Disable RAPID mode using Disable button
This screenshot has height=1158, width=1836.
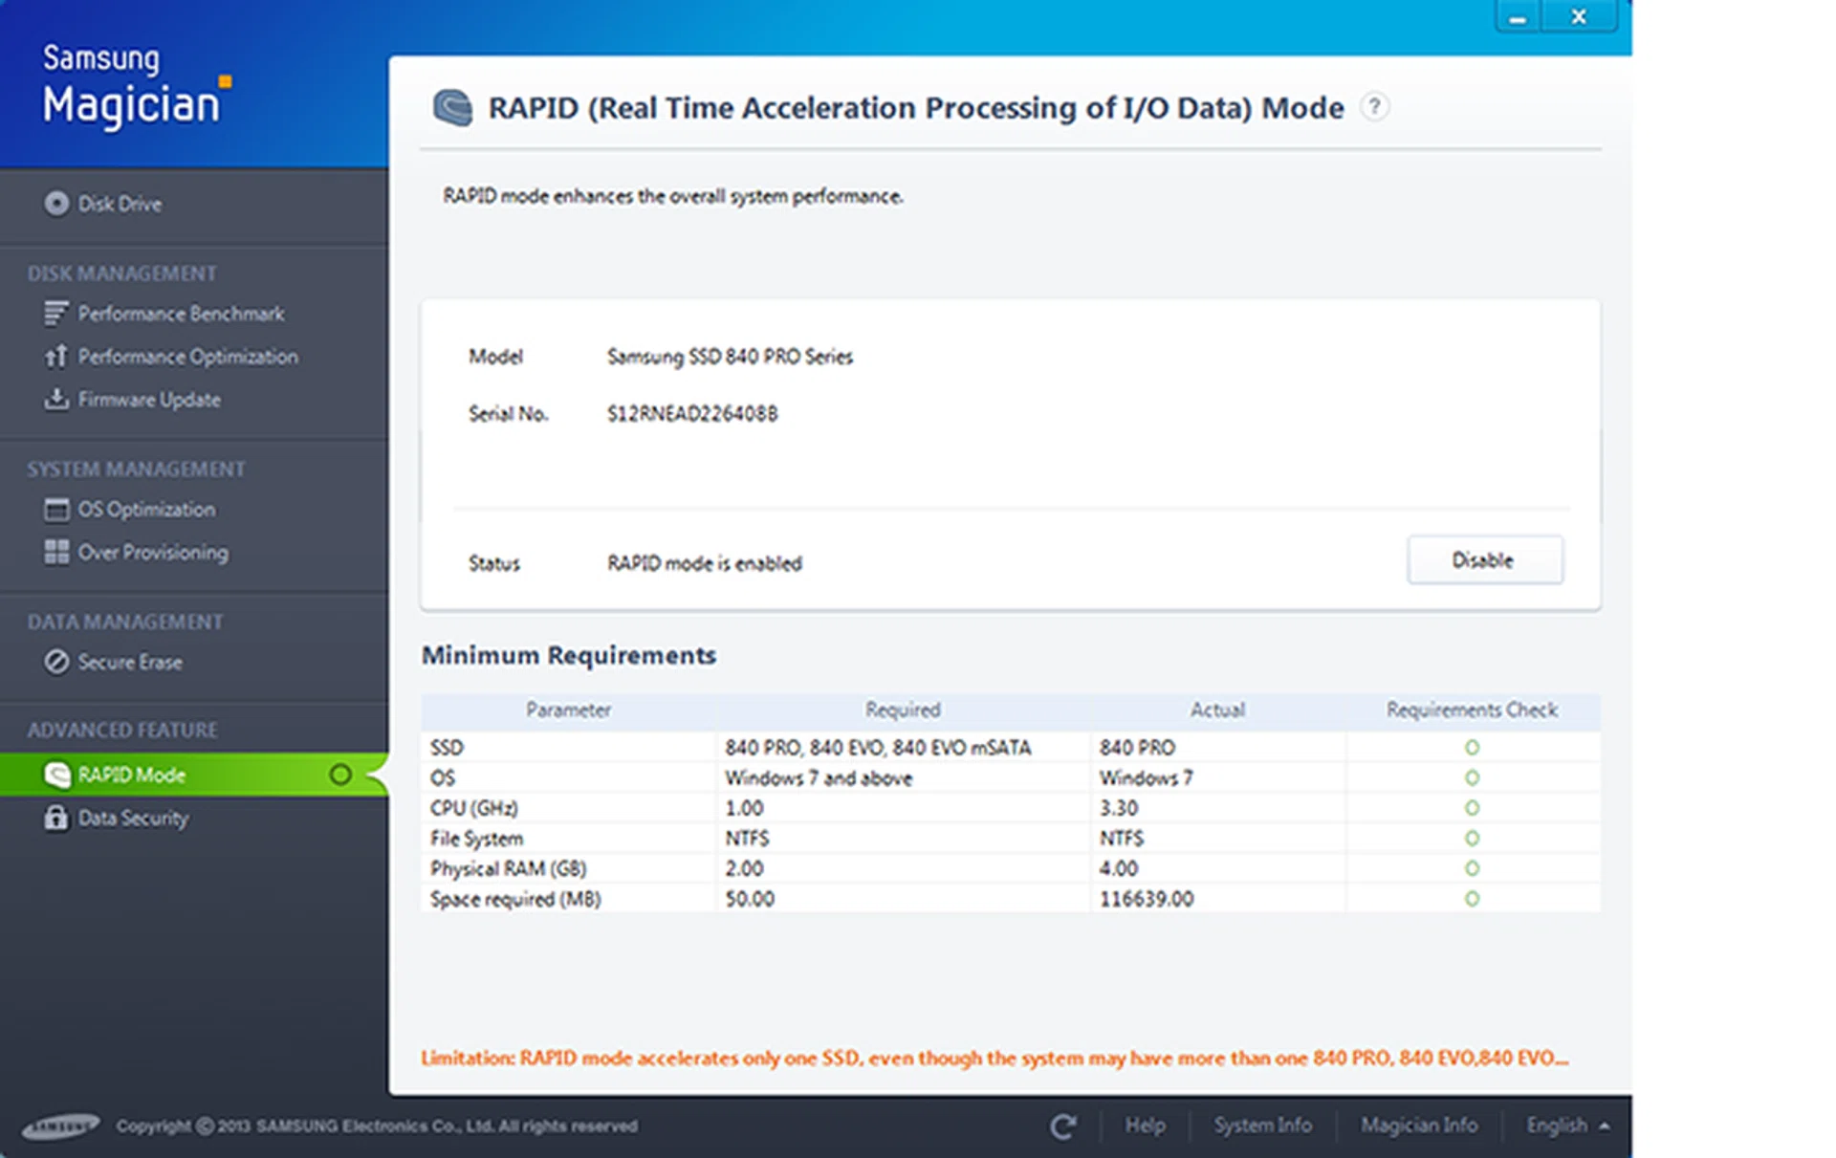pyautogui.click(x=1484, y=560)
